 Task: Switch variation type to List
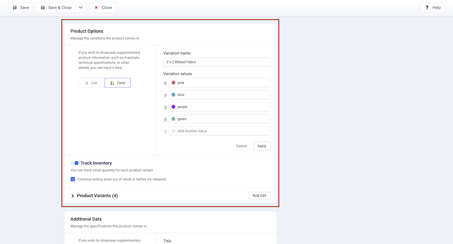(x=91, y=83)
